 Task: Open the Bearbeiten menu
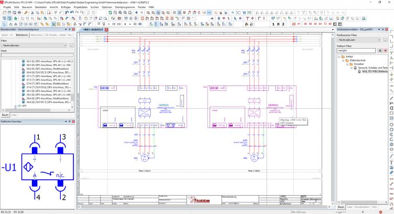tap(41, 7)
